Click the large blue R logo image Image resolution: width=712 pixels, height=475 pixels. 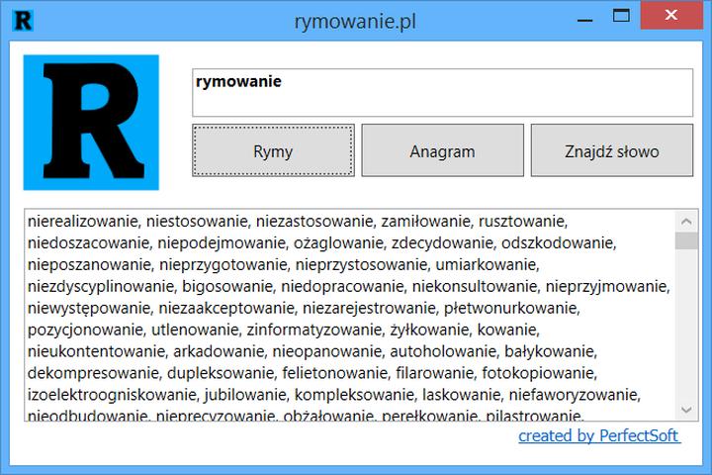coord(91,123)
